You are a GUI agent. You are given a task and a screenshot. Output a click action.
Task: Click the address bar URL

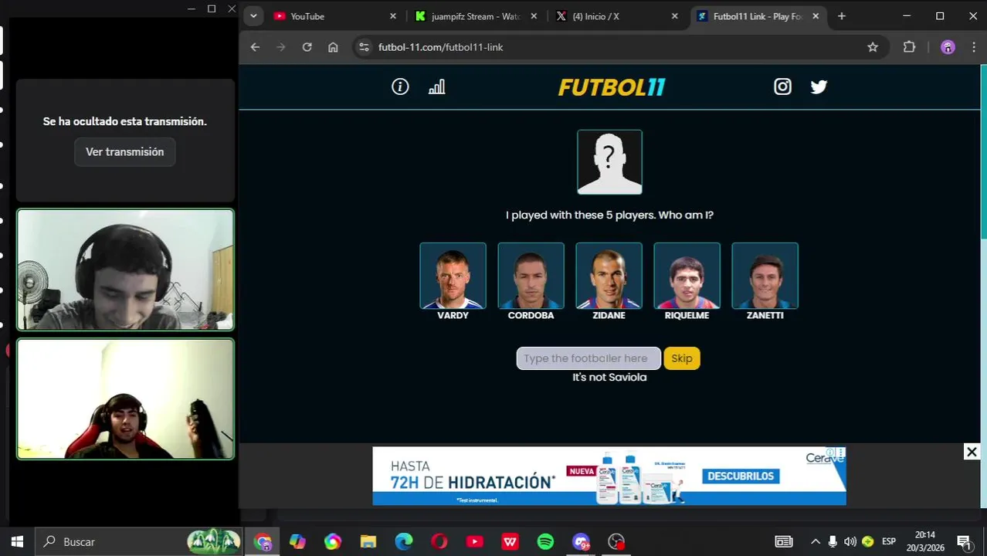point(440,47)
